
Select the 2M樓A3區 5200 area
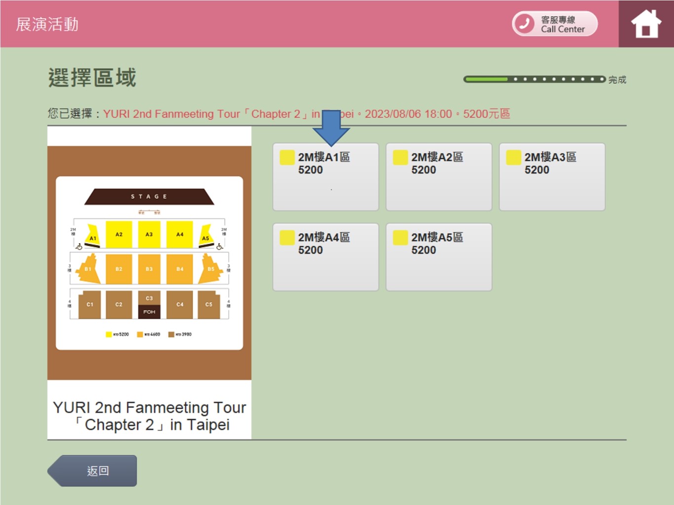pos(552,177)
